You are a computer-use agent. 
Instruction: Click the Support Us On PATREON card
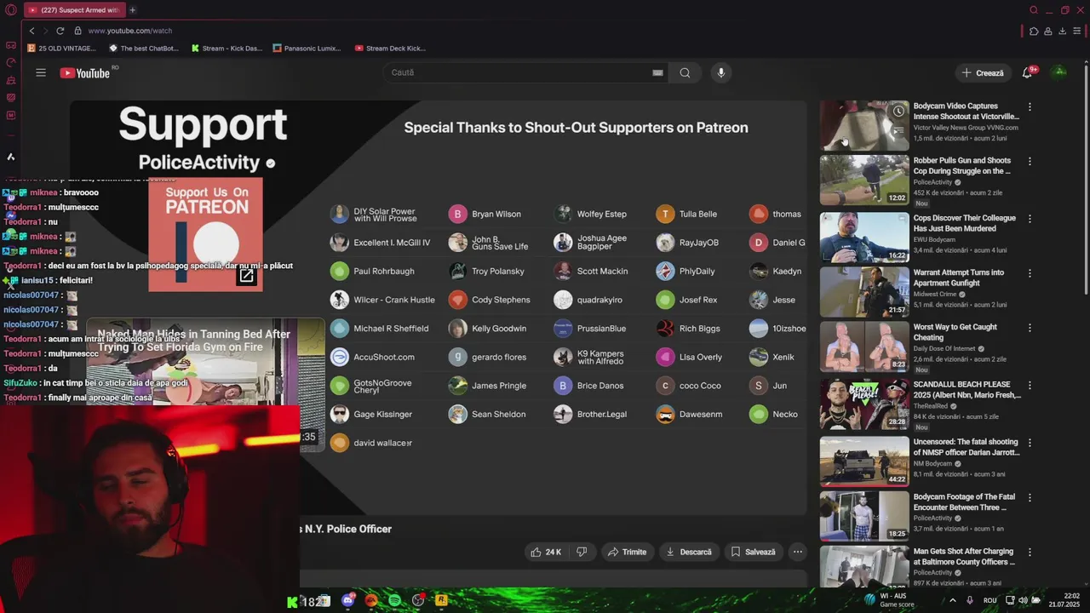(205, 234)
